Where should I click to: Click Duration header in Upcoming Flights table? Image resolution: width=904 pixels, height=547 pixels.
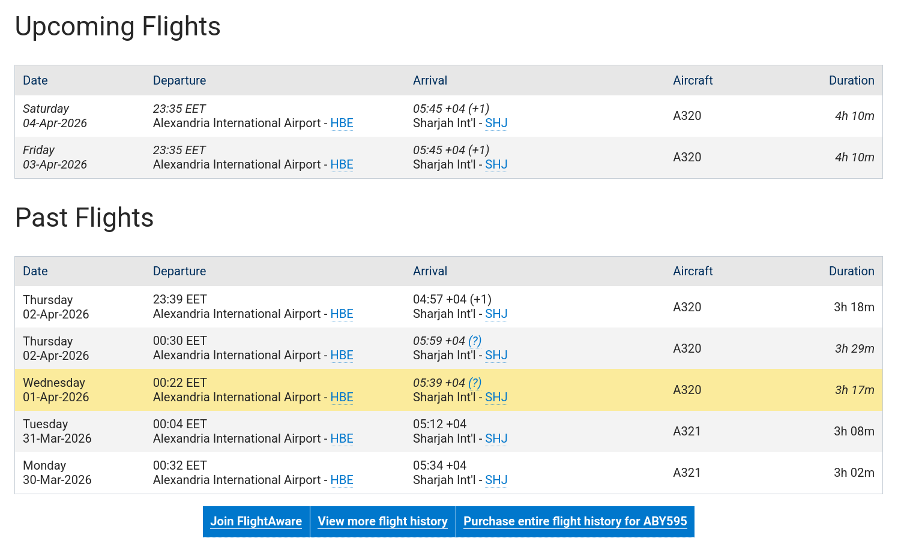pos(851,80)
